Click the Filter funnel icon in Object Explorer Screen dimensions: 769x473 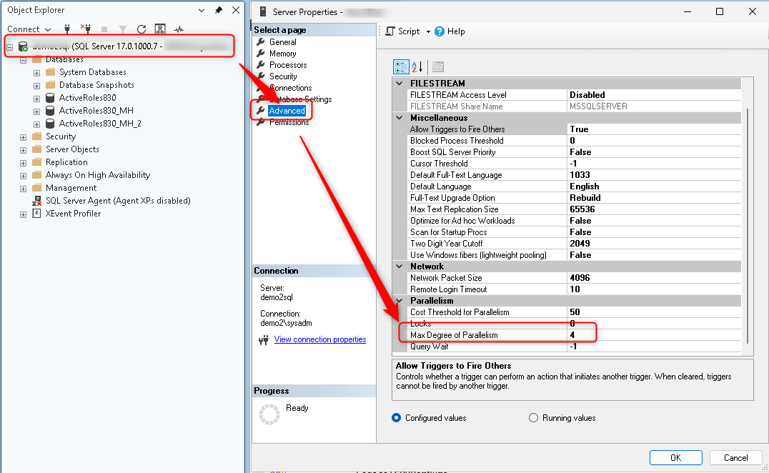[x=123, y=29]
